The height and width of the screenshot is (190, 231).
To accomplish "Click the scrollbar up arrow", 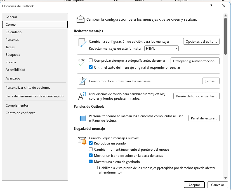I will [x=225, y=15].
